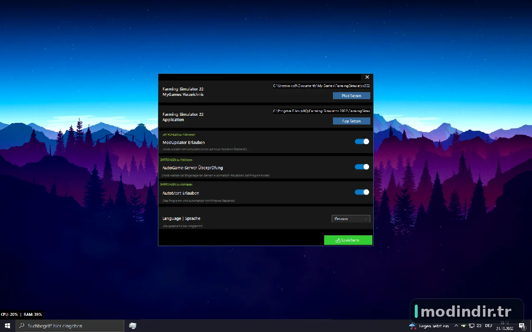Close the settings dialog with the X
This screenshot has width=532, height=332.
(x=367, y=77)
